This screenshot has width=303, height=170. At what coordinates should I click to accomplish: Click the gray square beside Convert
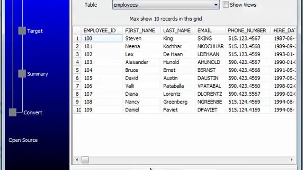pyautogui.click(x=13, y=112)
